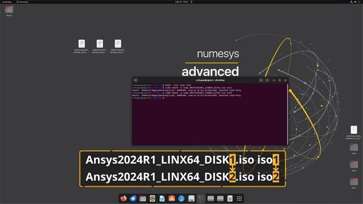This screenshot has width=363, height=204.
Task: Select the iso1 folder on the desktop
Action: tap(354, 183)
